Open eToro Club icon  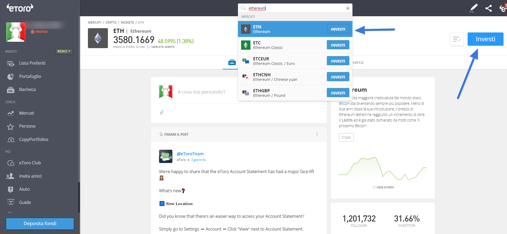(x=11, y=163)
